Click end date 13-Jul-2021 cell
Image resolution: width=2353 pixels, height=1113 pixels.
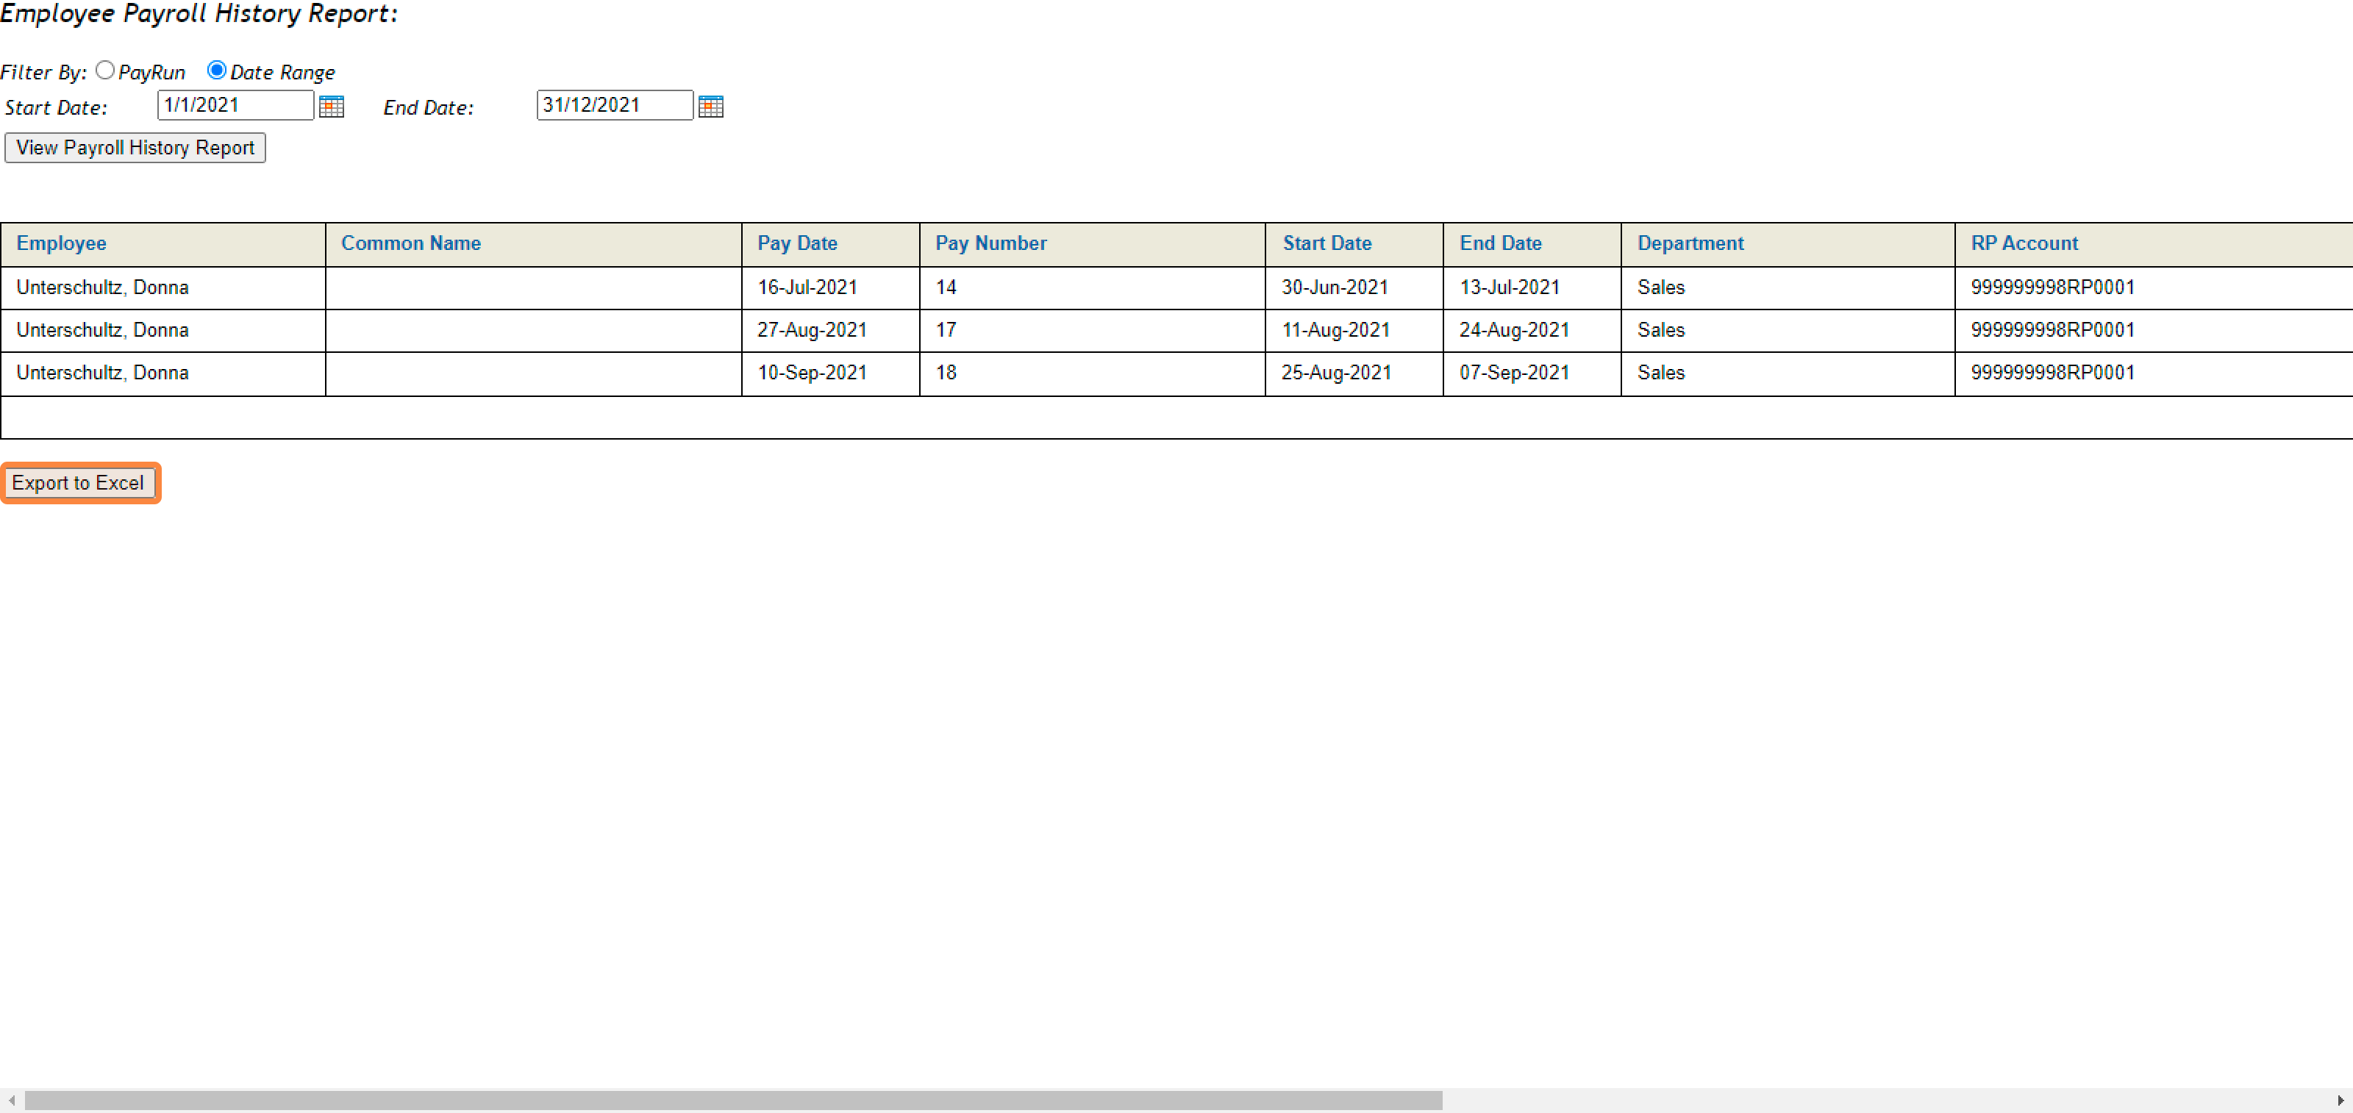click(1532, 287)
